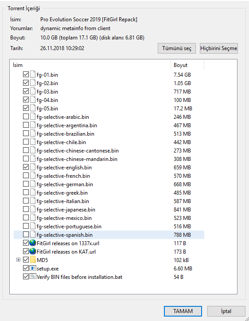Image resolution: width=249 pixels, height=321 pixels.
Task: Click the setup.exe application icon
Action: [x=33, y=268]
